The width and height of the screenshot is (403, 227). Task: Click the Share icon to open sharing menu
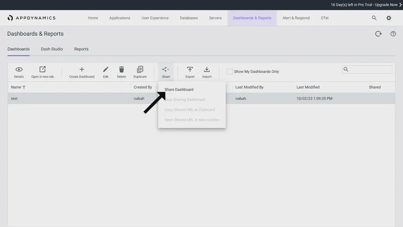(x=165, y=69)
